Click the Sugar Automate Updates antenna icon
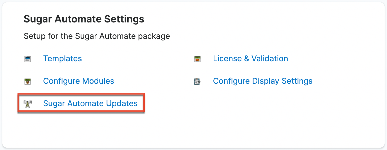Viewport: 387px width, 150px height. [x=28, y=104]
